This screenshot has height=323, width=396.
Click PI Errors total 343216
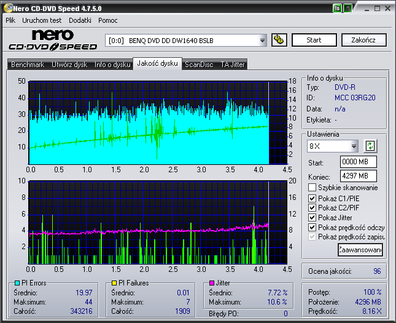81,311
